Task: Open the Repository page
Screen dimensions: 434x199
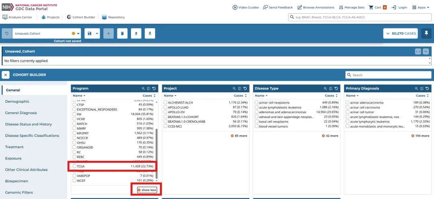Action: tap(113, 17)
